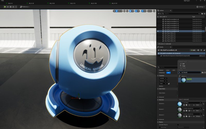Open the ML_R-50 level tab
The image size is (206, 129).
click(x=51, y=3)
